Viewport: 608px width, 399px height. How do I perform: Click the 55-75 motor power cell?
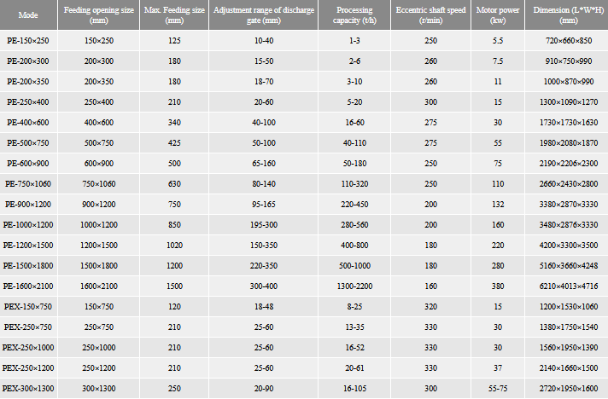tap(497, 390)
